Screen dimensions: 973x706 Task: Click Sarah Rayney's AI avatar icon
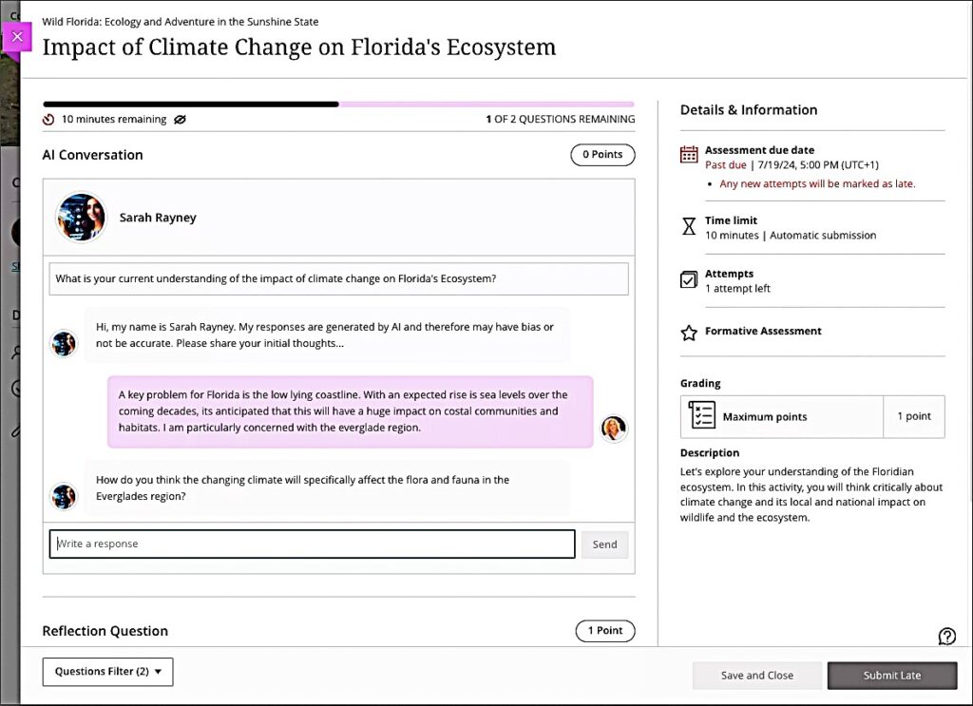81,217
